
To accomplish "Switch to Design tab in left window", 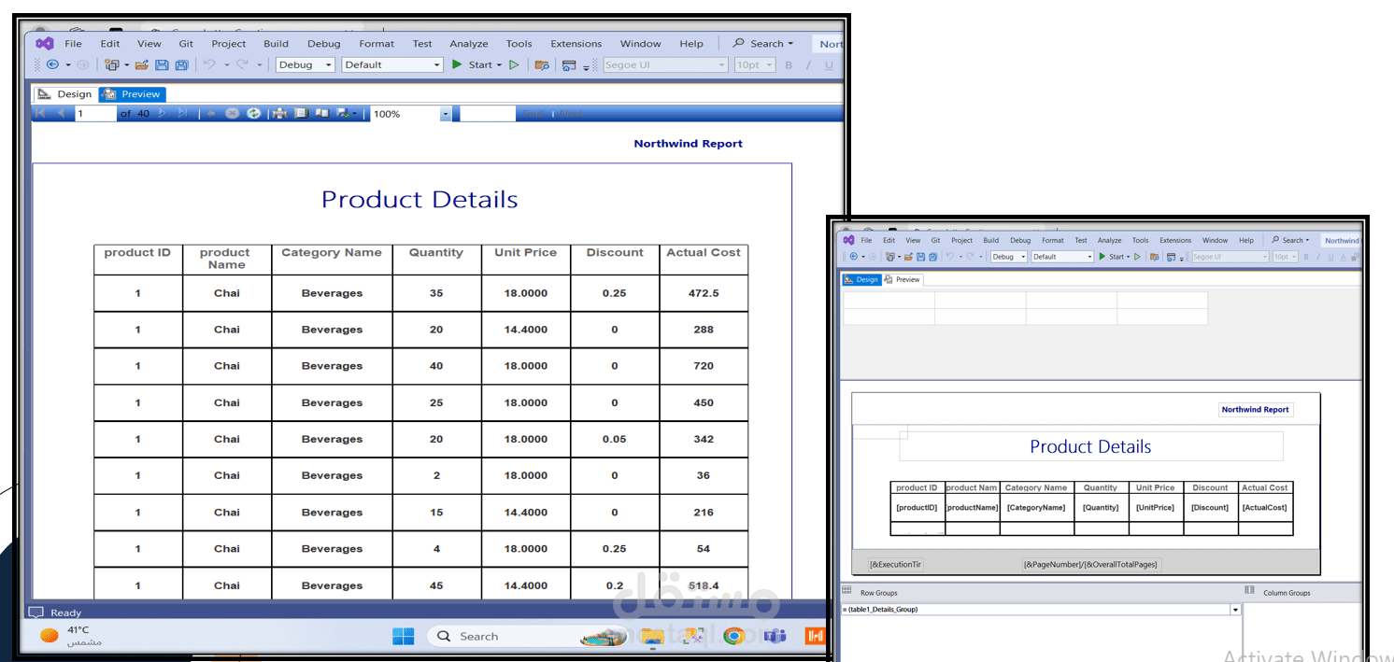I will click(x=65, y=94).
